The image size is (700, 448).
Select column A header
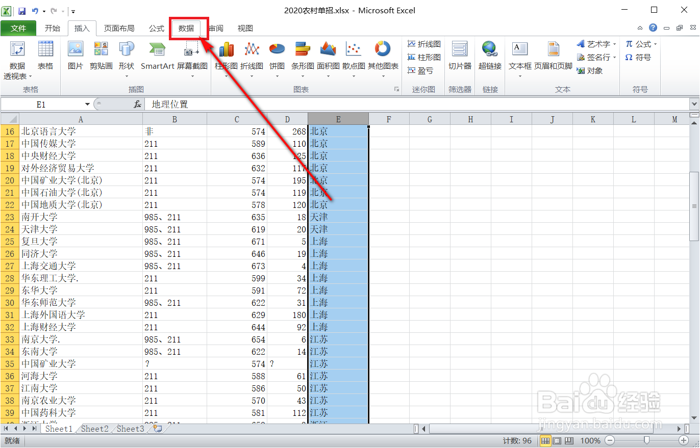(x=81, y=119)
